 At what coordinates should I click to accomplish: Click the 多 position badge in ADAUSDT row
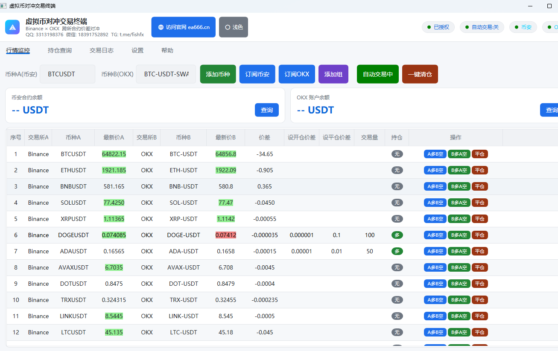pyautogui.click(x=397, y=251)
